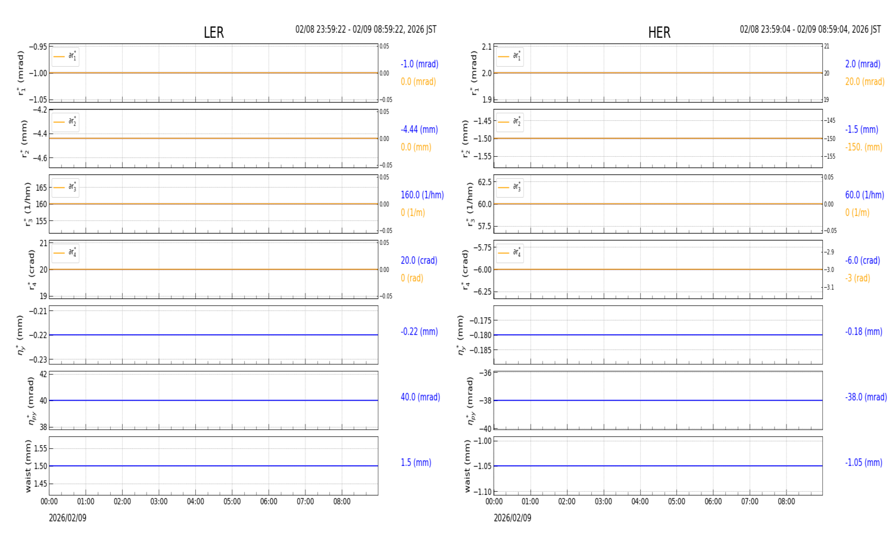Select HER time range ending 08:59:04 JST
The width and height of the screenshot is (889, 544).
pyautogui.click(x=810, y=30)
